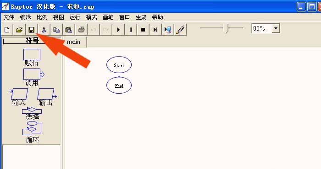Click the New file toolbar icon
This screenshot has width=321, height=169.
pos(7,30)
